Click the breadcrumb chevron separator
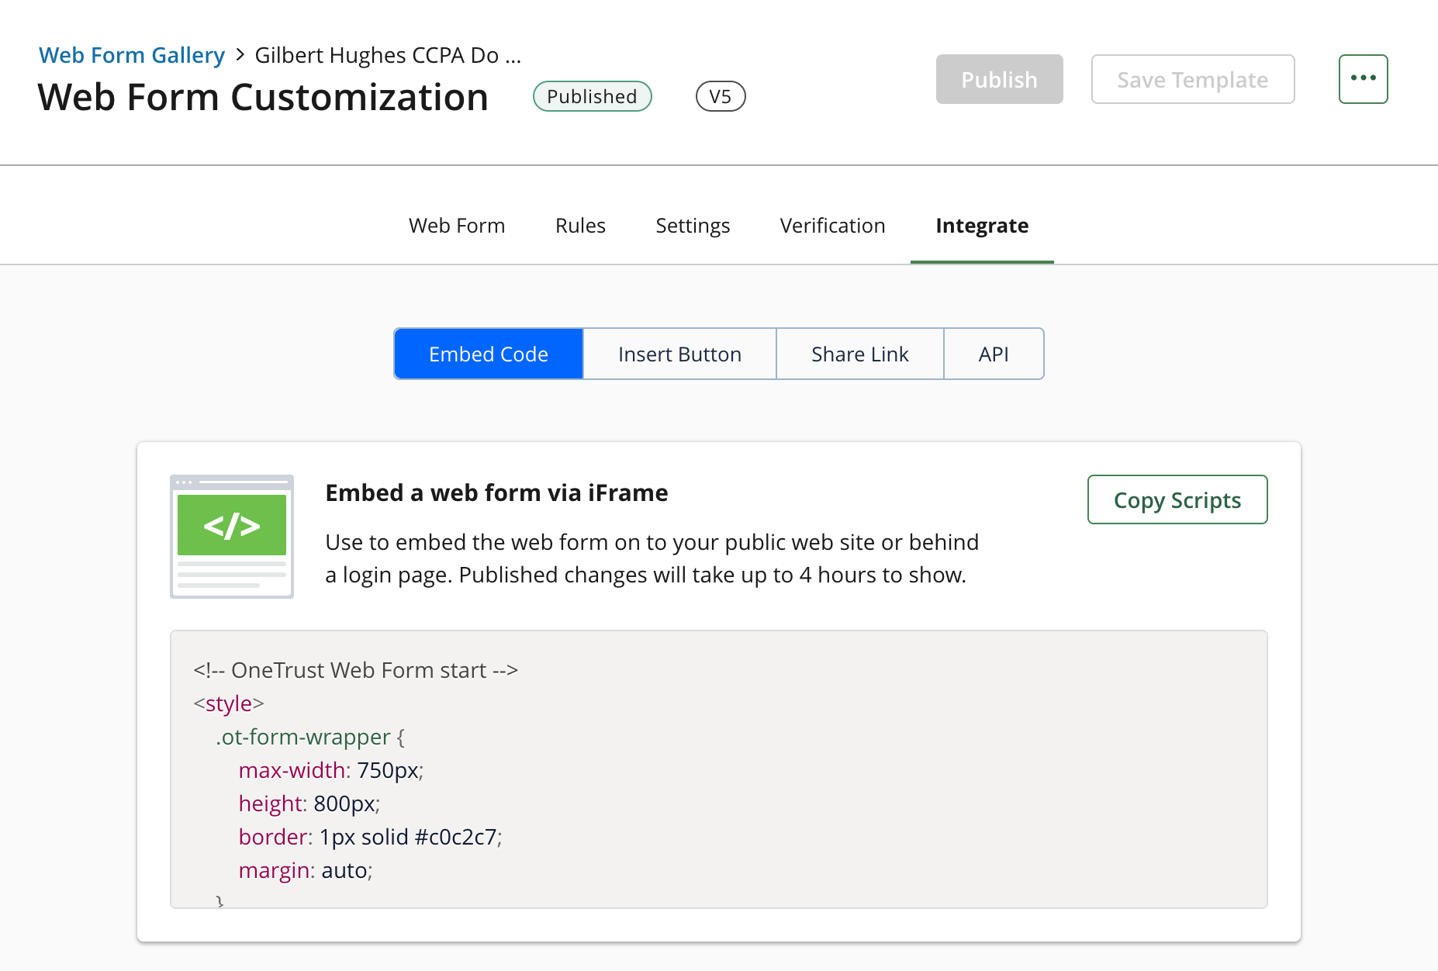 tap(240, 55)
